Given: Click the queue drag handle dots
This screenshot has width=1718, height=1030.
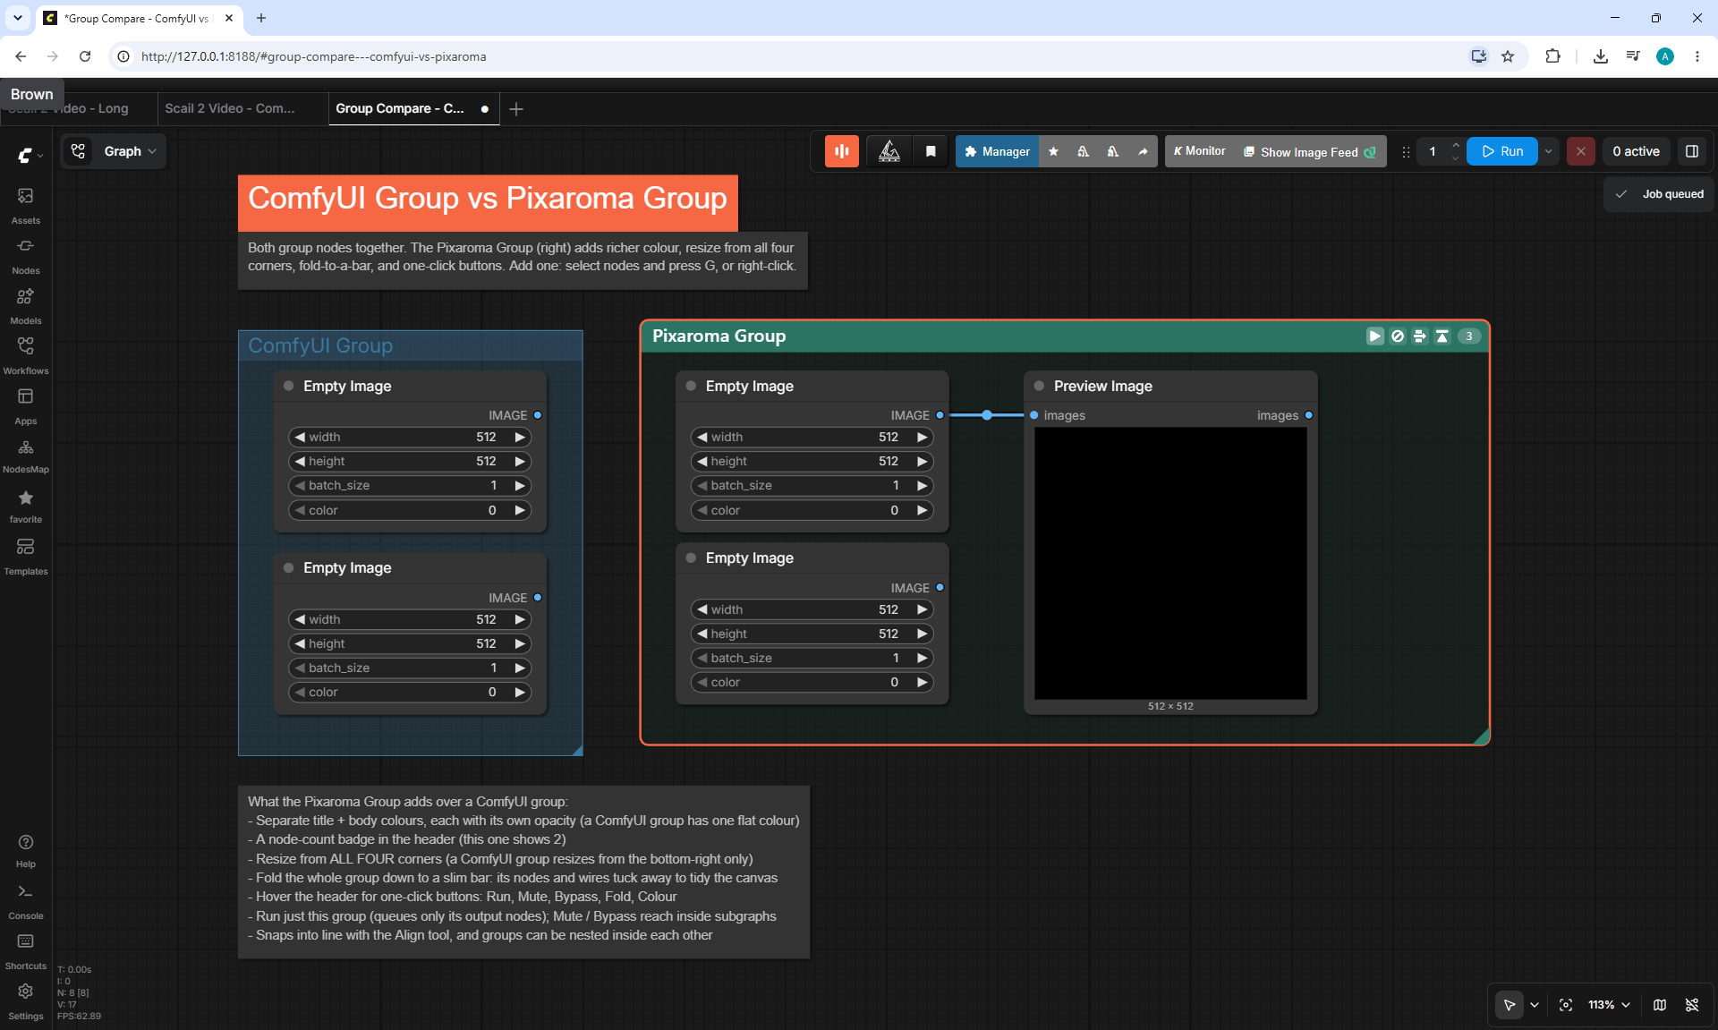Looking at the screenshot, I should [x=1406, y=152].
